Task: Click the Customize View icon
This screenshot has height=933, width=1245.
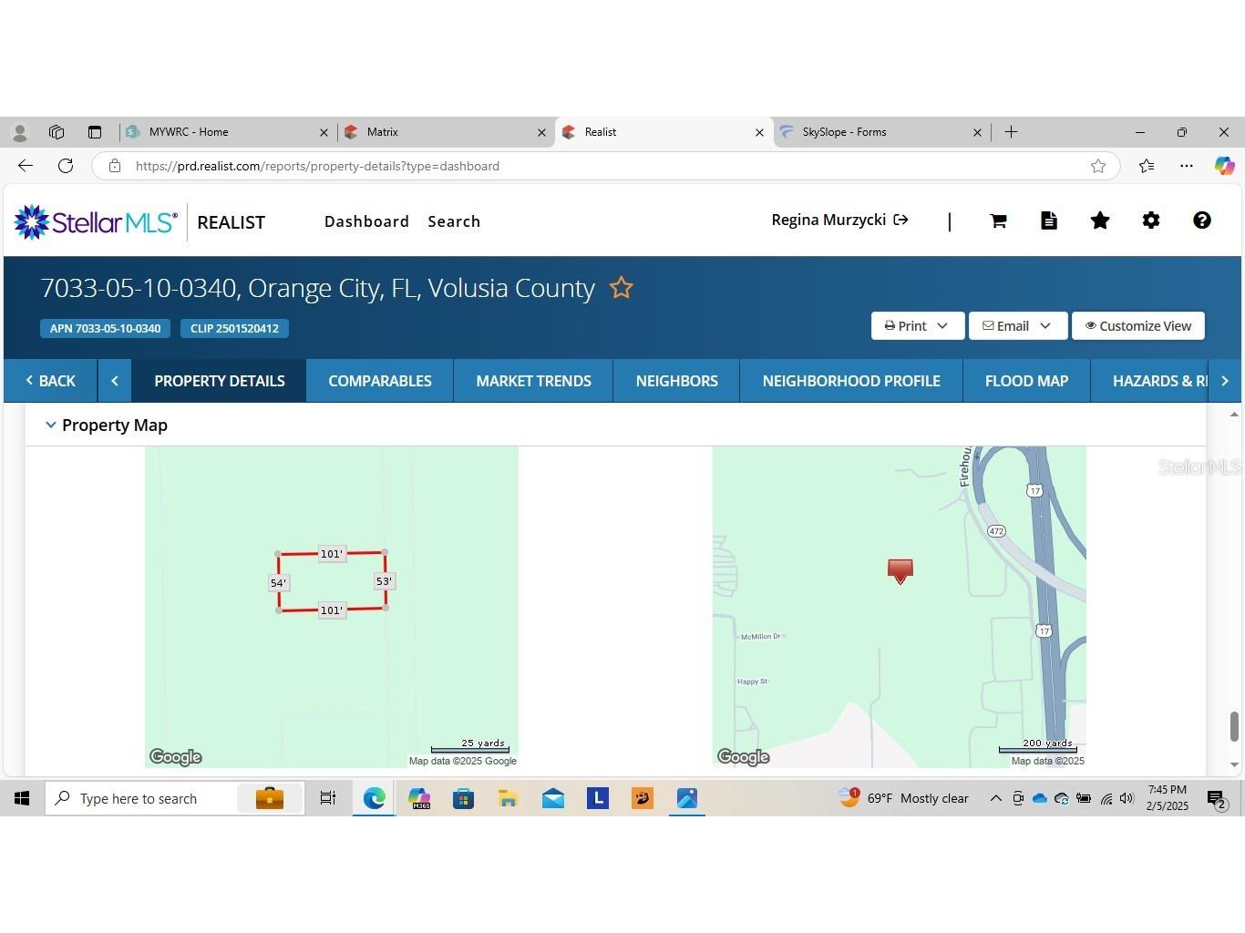Action: [x=1138, y=325]
